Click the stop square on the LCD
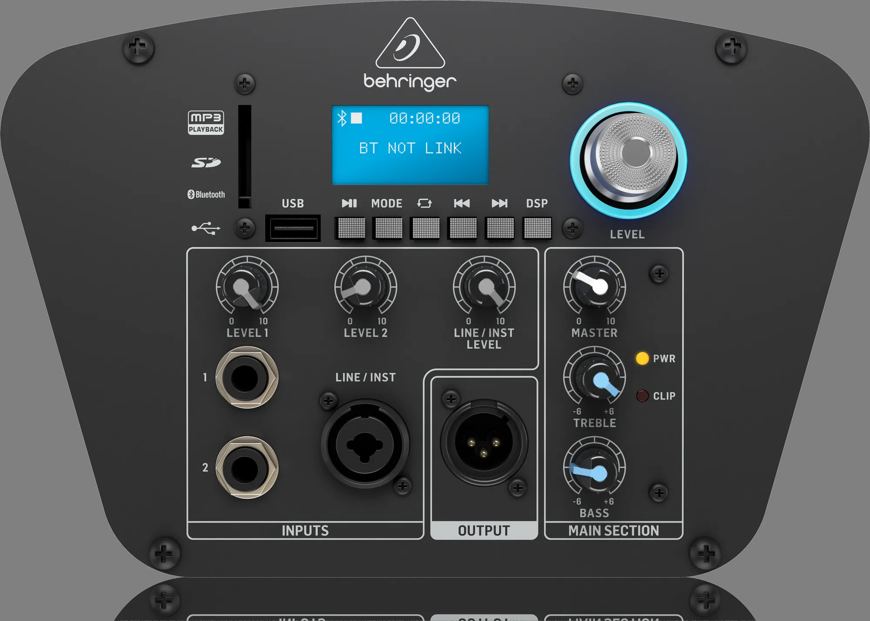This screenshot has width=870, height=621. (357, 118)
